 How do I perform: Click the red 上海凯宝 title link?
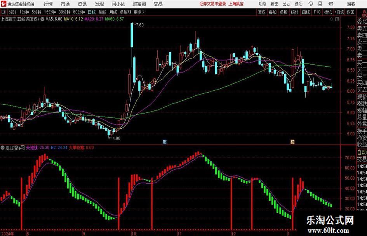point(236,4)
